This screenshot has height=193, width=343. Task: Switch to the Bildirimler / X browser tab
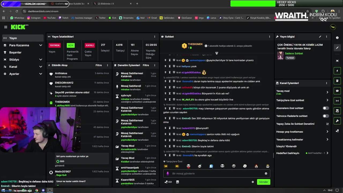113,4
